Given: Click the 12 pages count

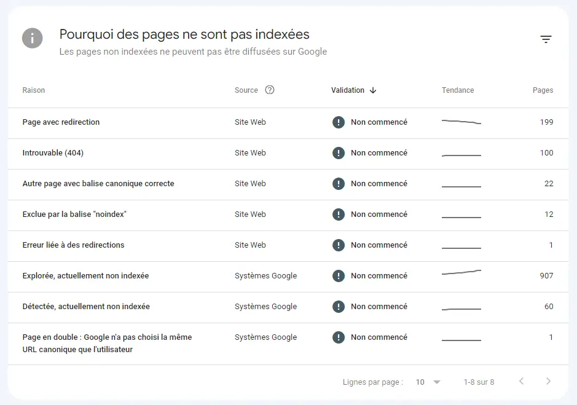Looking at the screenshot, I should [549, 214].
